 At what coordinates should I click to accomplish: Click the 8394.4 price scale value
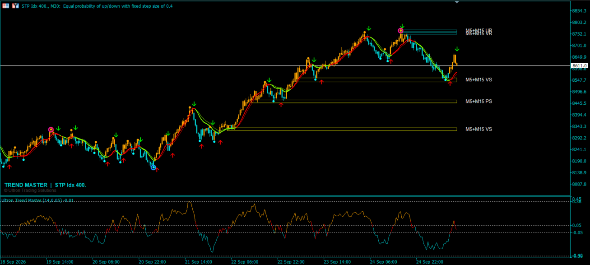pos(578,115)
